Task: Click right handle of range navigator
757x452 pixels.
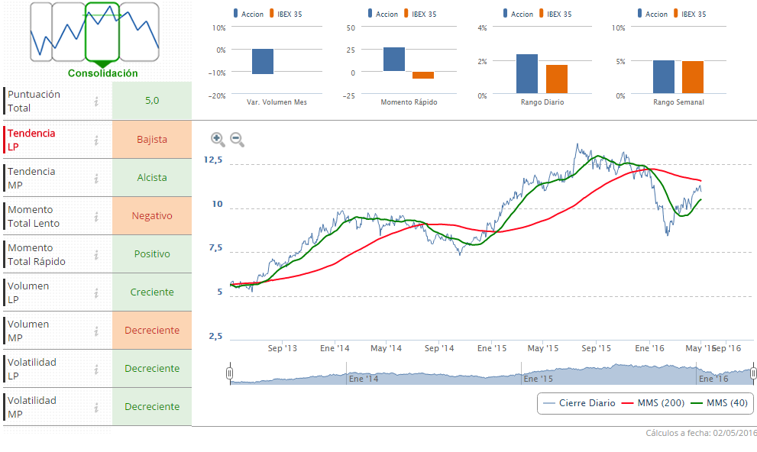Action: 753,373
